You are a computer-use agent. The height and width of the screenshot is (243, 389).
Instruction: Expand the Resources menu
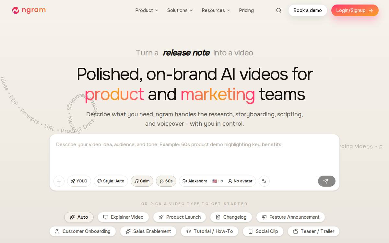216,10
